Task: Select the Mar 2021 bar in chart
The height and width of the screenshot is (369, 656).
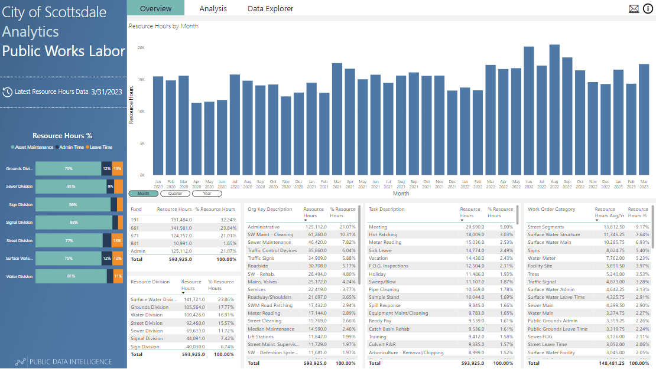Action: (x=337, y=119)
